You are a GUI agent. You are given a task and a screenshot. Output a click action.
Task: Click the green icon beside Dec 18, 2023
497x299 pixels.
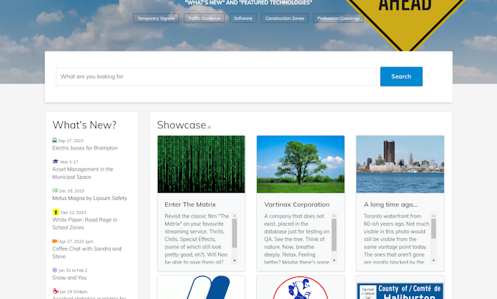coord(55,191)
